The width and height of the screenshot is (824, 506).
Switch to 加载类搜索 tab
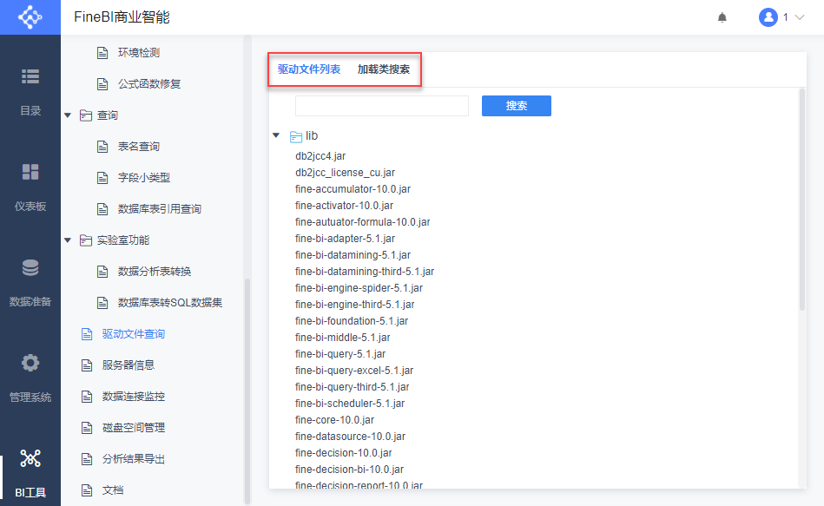(384, 69)
